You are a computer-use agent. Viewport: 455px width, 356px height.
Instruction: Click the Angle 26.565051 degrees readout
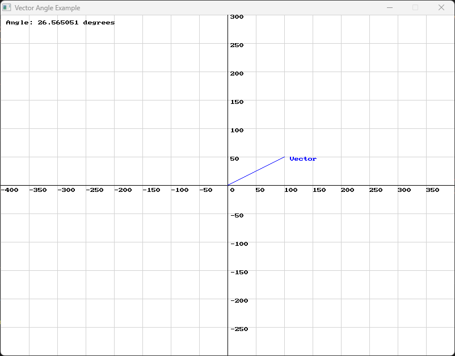tap(60, 23)
